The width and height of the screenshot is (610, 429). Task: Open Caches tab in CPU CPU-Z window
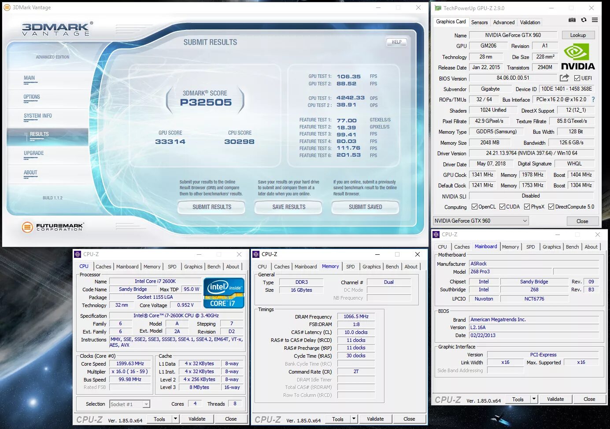pyautogui.click(x=104, y=267)
